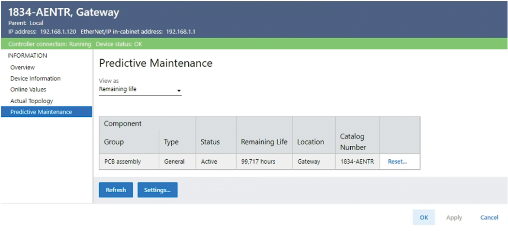Open the View as dropdown
508x234 pixels.
coord(140,90)
